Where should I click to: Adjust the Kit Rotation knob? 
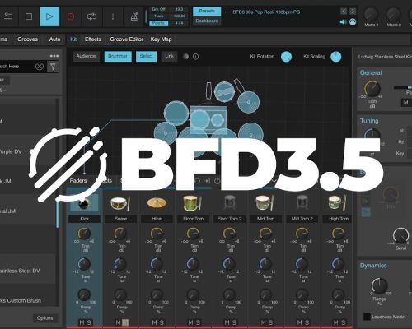(286, 57)
